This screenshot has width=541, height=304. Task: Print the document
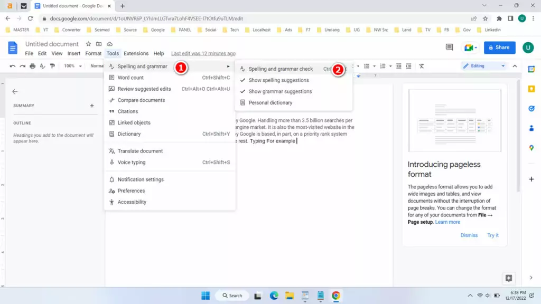pos(32,65)
